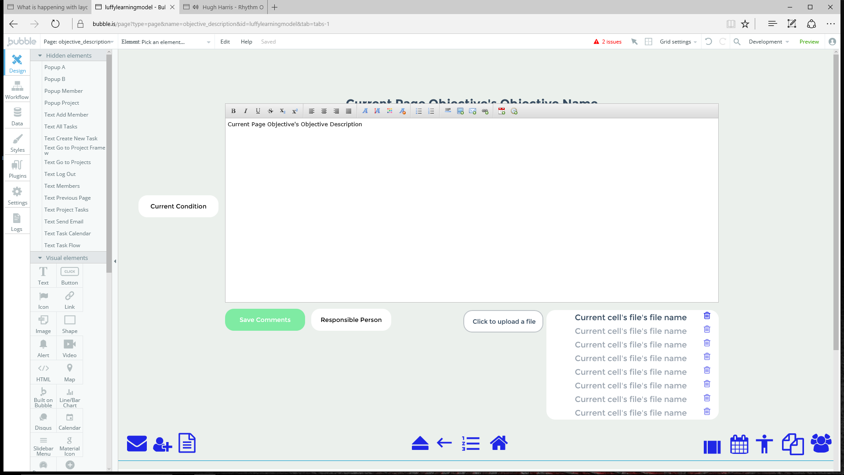The image size is (844, 475).
Task: Toggle italic formatting in editor toolbar
Action: 246,111
